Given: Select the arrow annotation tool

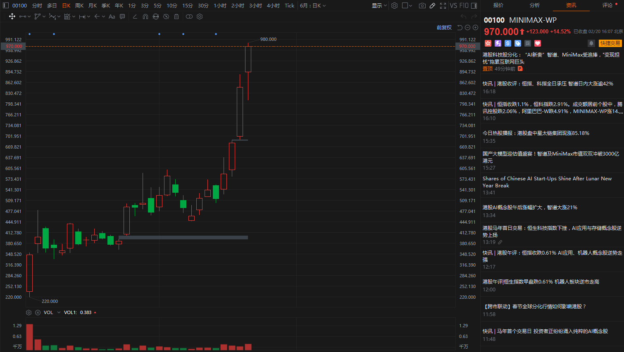Looking at the screenshot, I should coord(97,17).
